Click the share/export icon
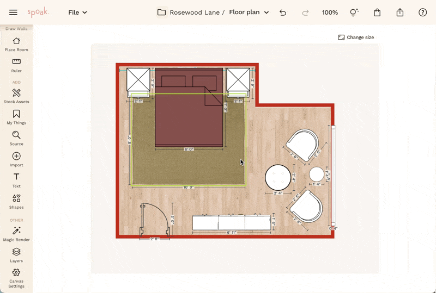436x293 pixels. 400,13
